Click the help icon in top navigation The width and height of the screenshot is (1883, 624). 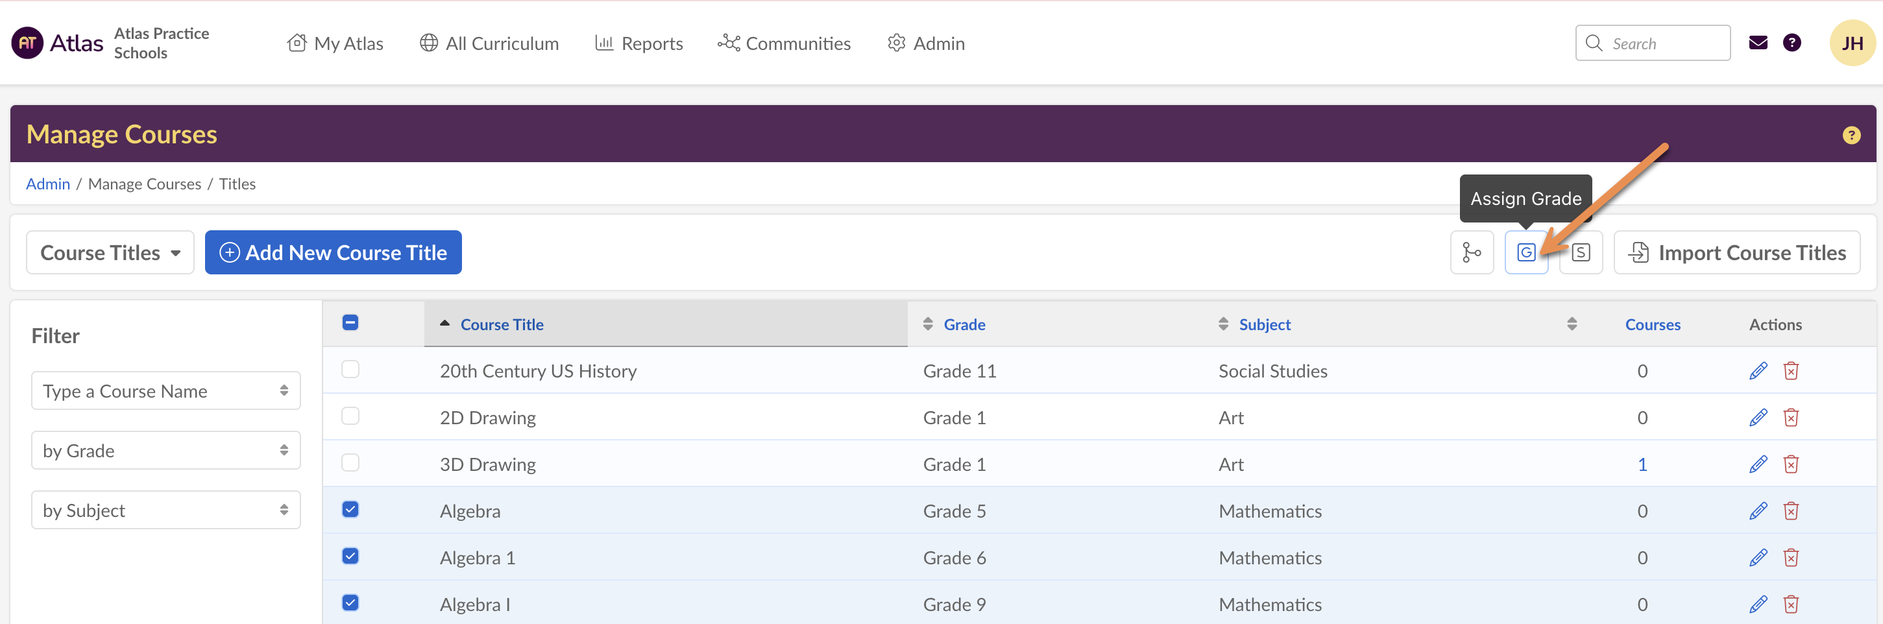coord(1791,43)
